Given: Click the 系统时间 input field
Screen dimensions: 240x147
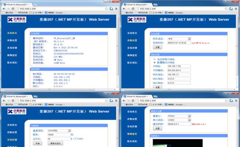Looking at the screenshot, I should 179,43.
